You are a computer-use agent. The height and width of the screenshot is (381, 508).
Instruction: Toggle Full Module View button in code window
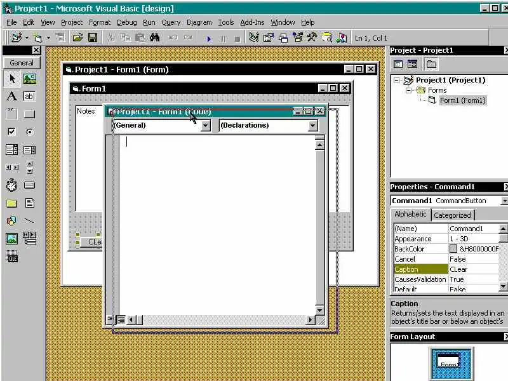coord(121,320)
